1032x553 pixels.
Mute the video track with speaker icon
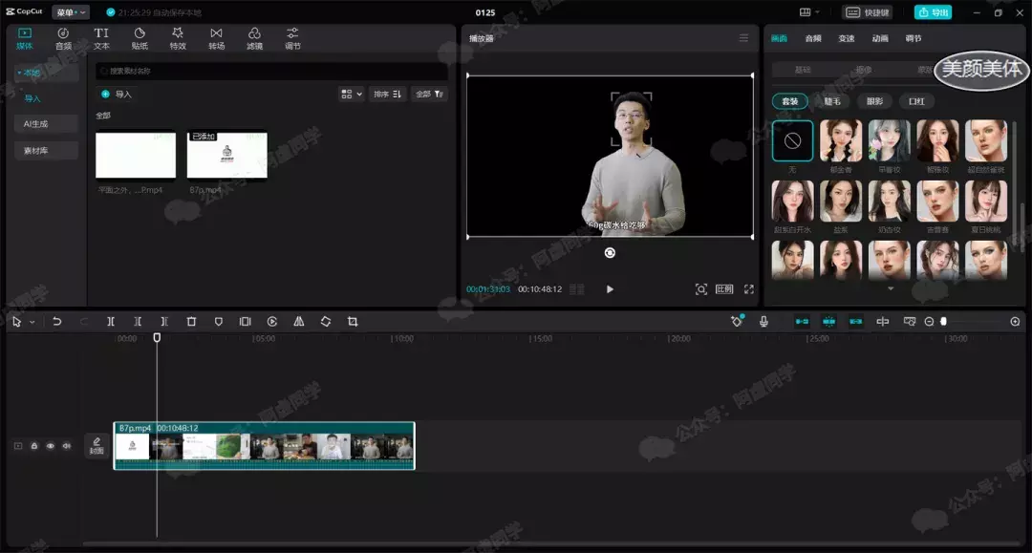click(x=67, y=446)
